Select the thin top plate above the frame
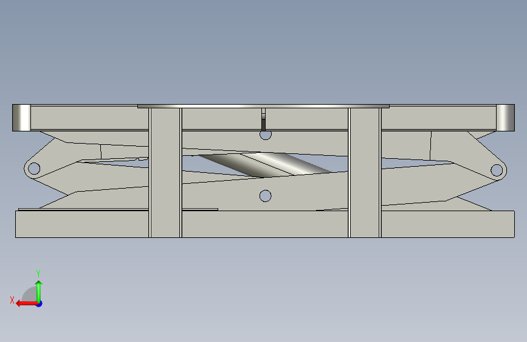This screenshot has height=342, width=527. [x=264, y=106]
